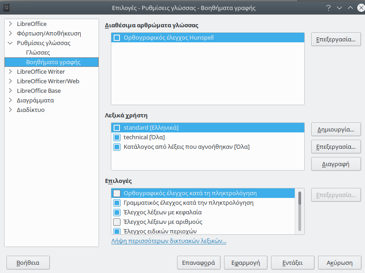Image resolution: width=365 pixels, height=273 pixels.
Task: Toggle Κατάλογος από λέξεις που αγνοήθηκαν checkbox
Action: 117,147
